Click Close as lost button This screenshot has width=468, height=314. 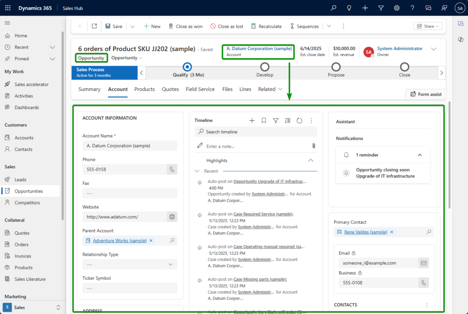pyautogui.click(x=227, y=26)
